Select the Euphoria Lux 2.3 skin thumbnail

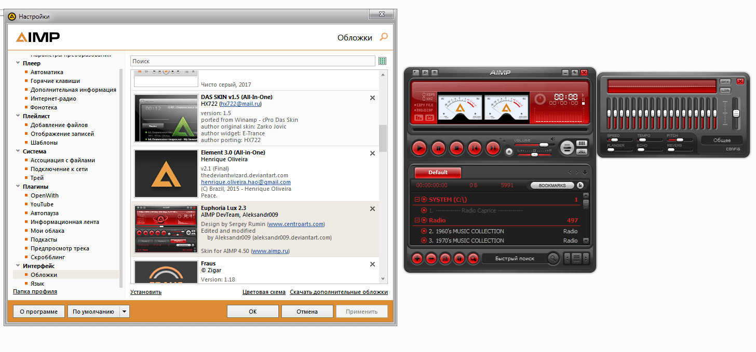coord(166,229)
